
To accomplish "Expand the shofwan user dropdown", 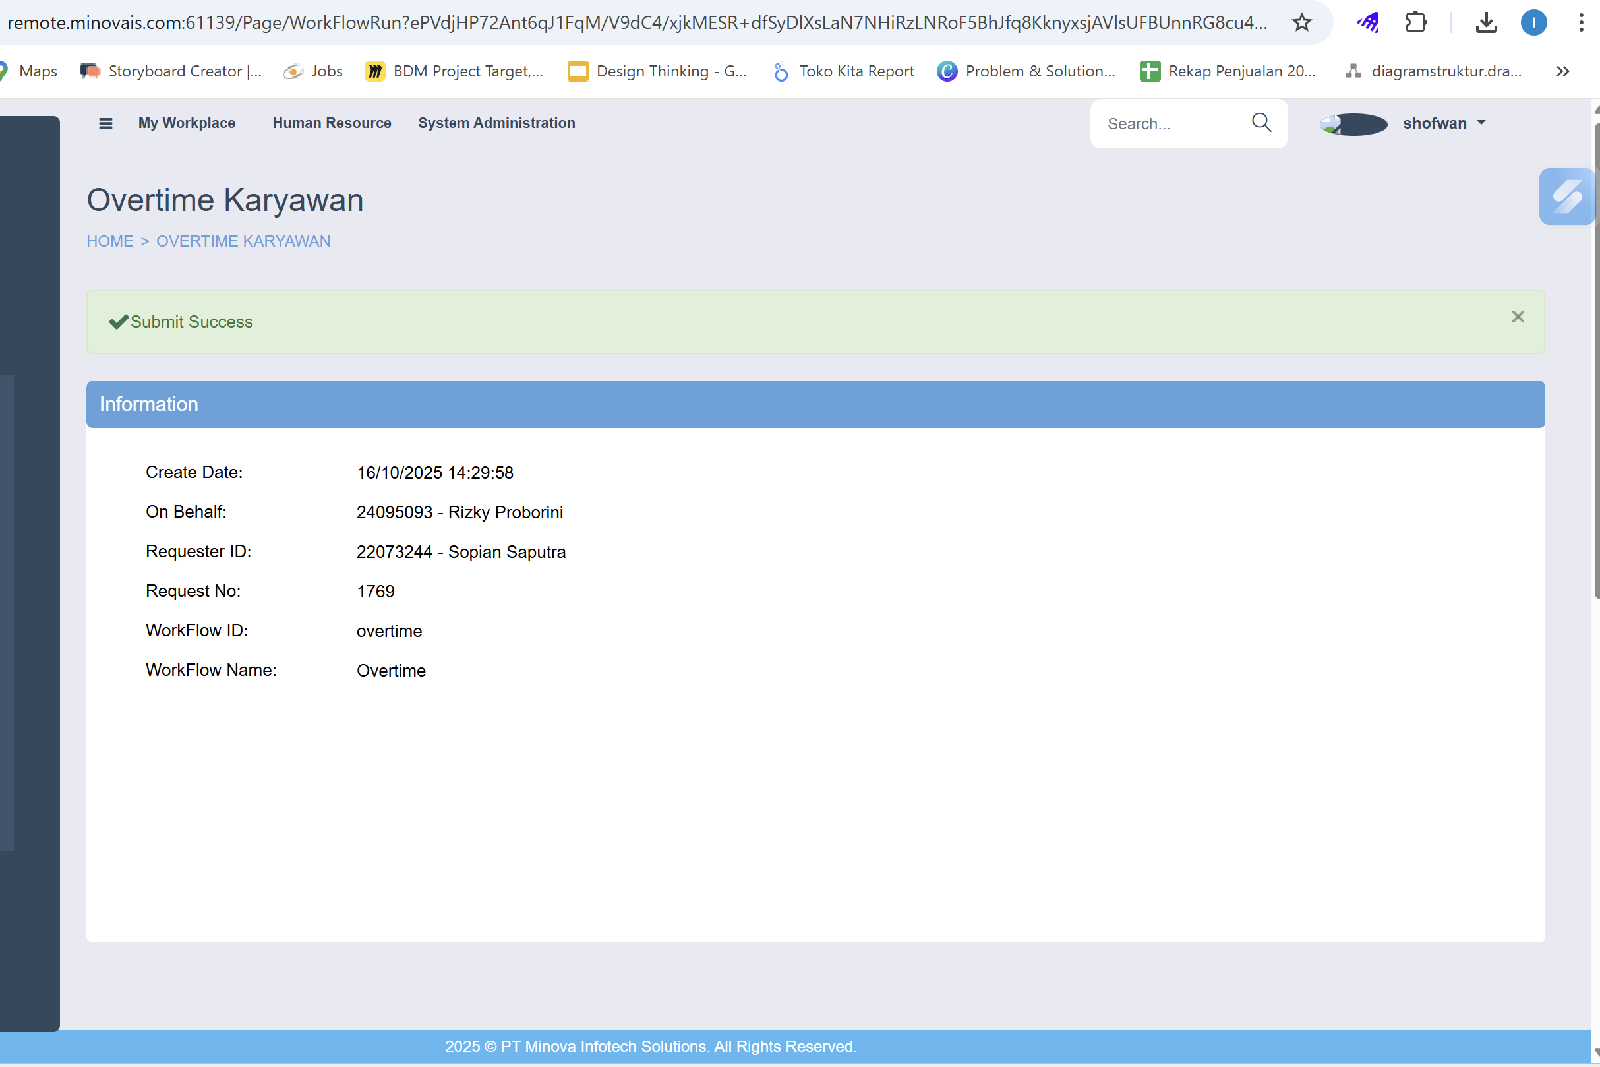I will point(1444,123).
